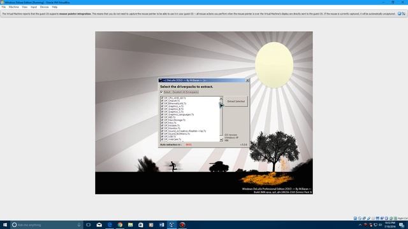The width and height of the screenshot is (408, 229).
Task: Open VirtualBox network adapters indicator
Action: click(364, 218)
